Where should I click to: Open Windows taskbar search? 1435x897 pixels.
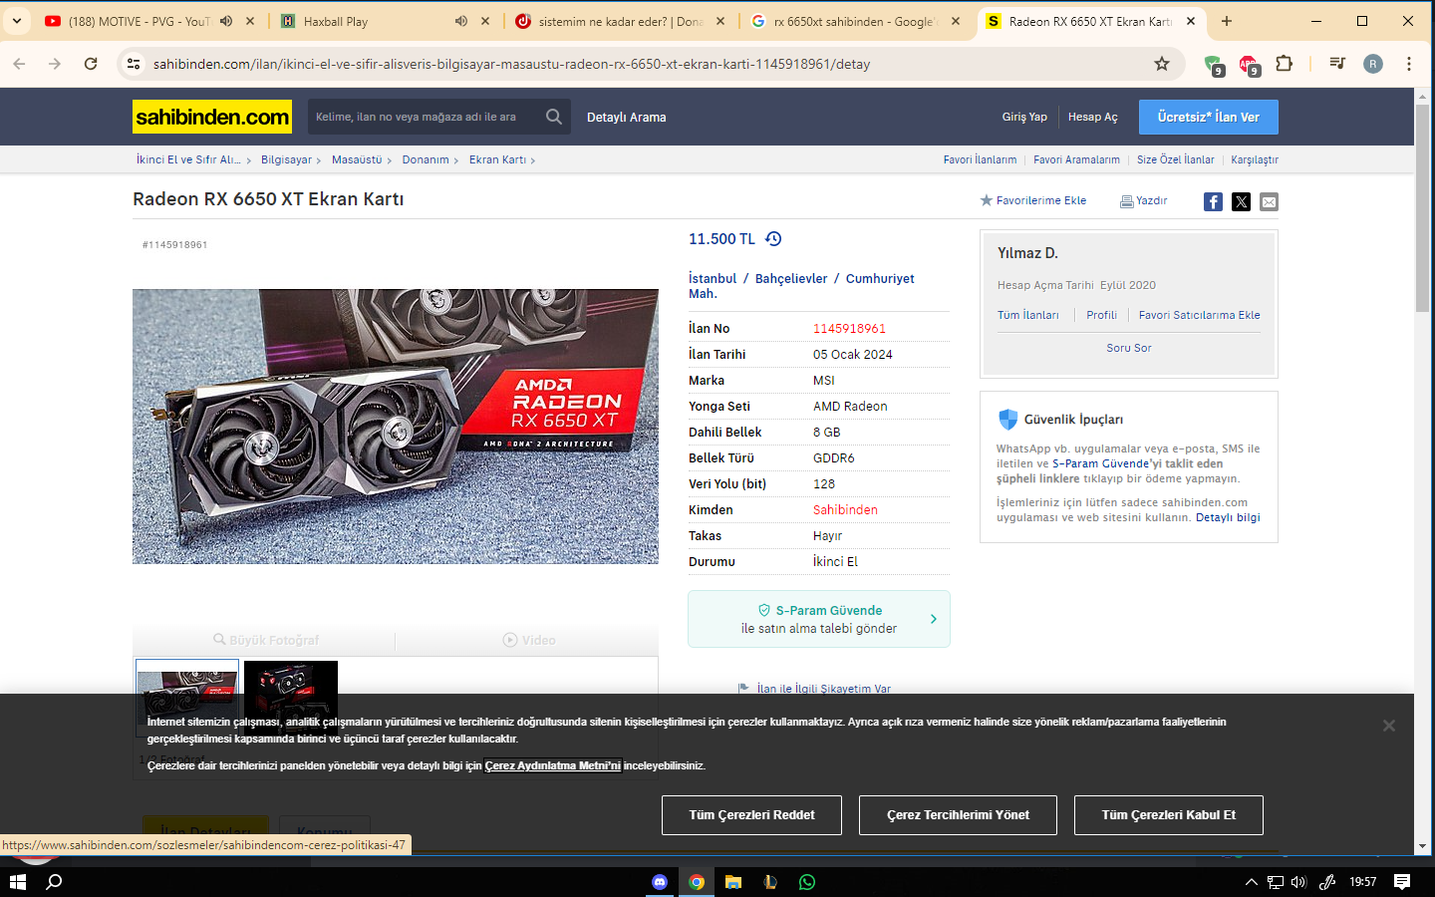(55, 882)
